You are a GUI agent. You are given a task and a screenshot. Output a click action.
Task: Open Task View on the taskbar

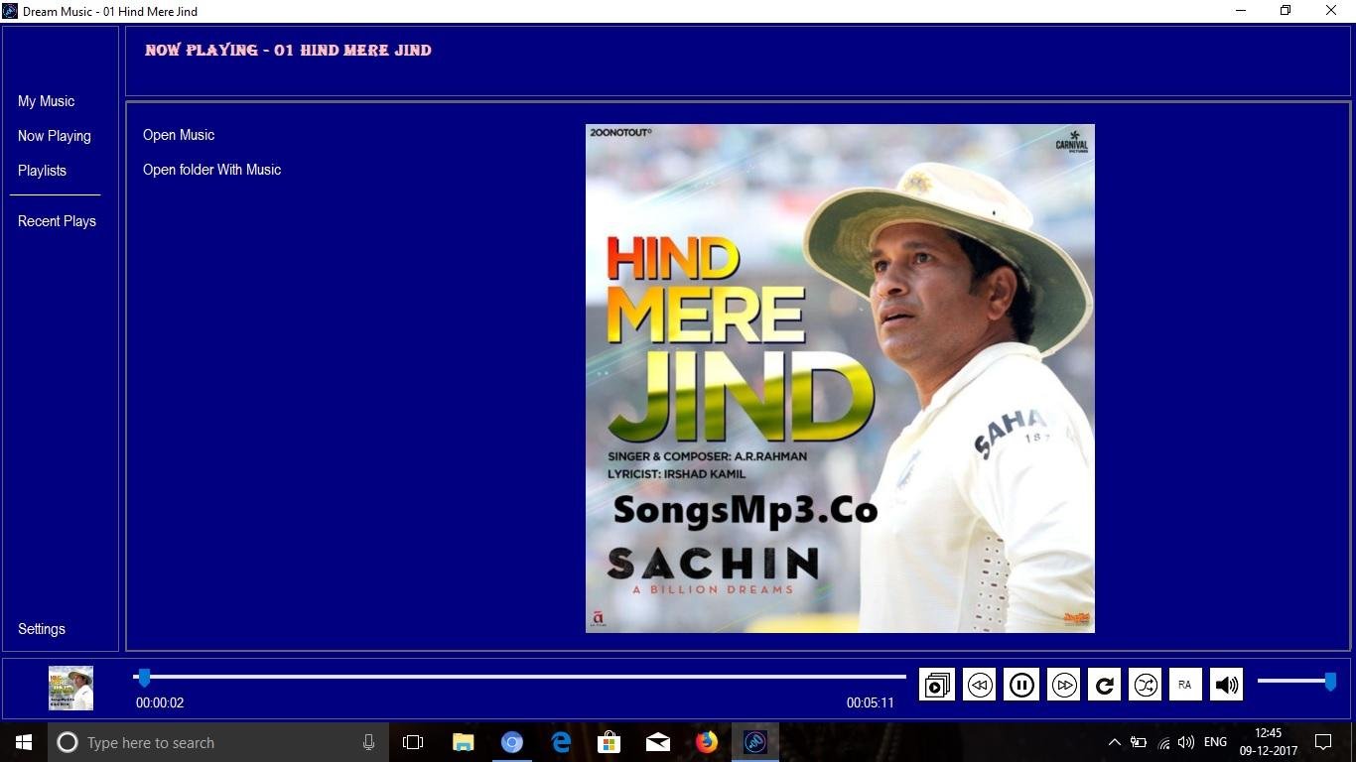point(413,742)
